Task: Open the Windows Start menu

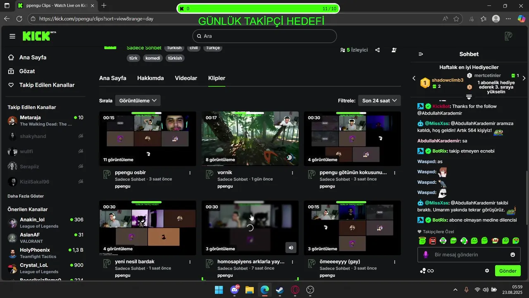Action: tap(219, 290)
